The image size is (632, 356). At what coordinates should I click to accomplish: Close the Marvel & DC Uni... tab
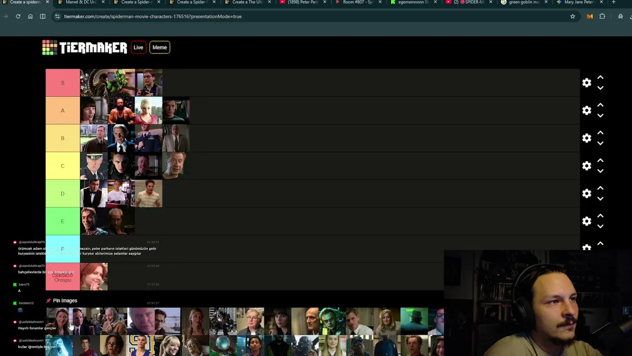tap(103, 2)
